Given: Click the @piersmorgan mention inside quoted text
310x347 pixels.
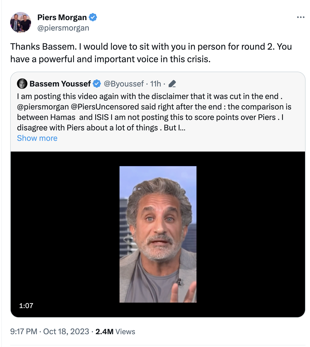Looking at the screenshot, I should tap(43, 107).
